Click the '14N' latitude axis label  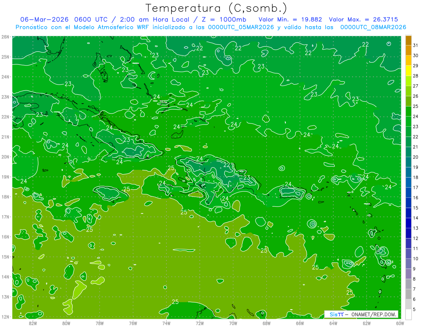click(5, 277)
